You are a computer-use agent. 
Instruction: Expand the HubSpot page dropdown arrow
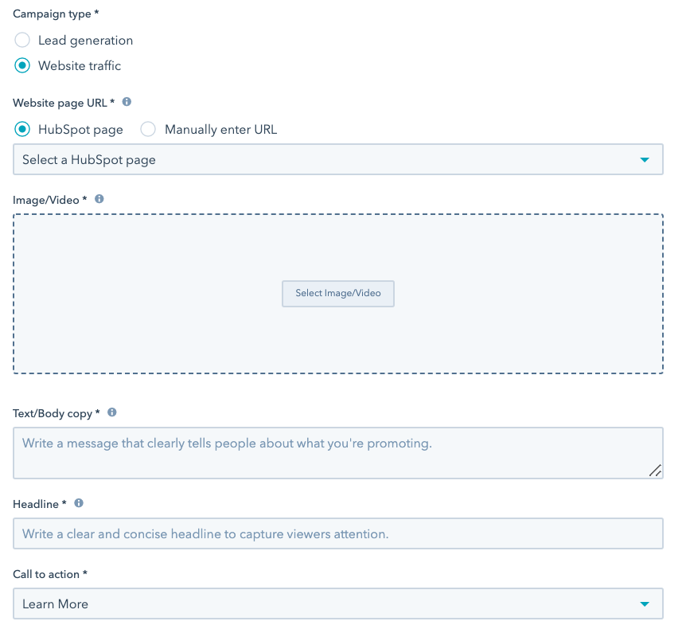point(645,160)
